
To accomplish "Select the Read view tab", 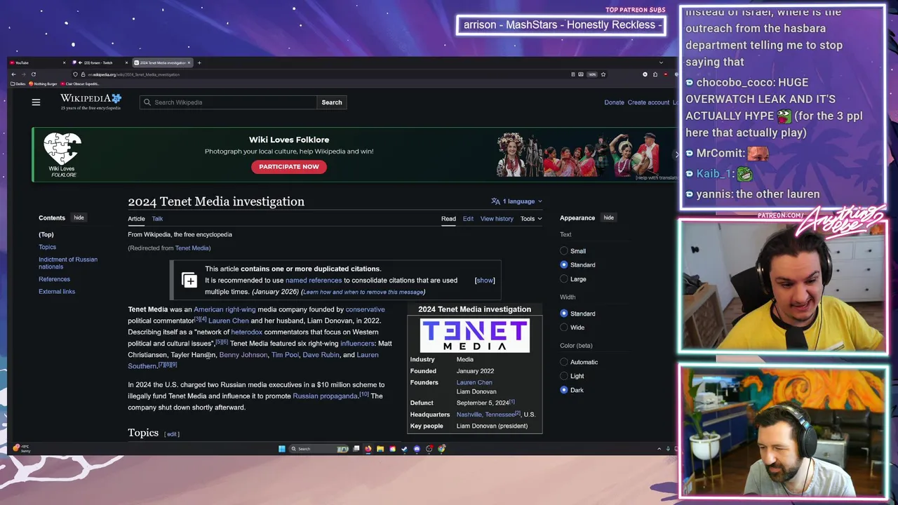I will click(x=448, y=219).
